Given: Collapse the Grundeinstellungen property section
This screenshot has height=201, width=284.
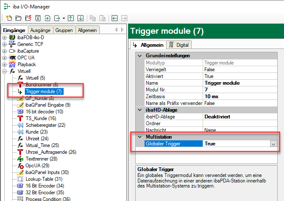Looking at the screenshot, I should click(x=139, y=56).
